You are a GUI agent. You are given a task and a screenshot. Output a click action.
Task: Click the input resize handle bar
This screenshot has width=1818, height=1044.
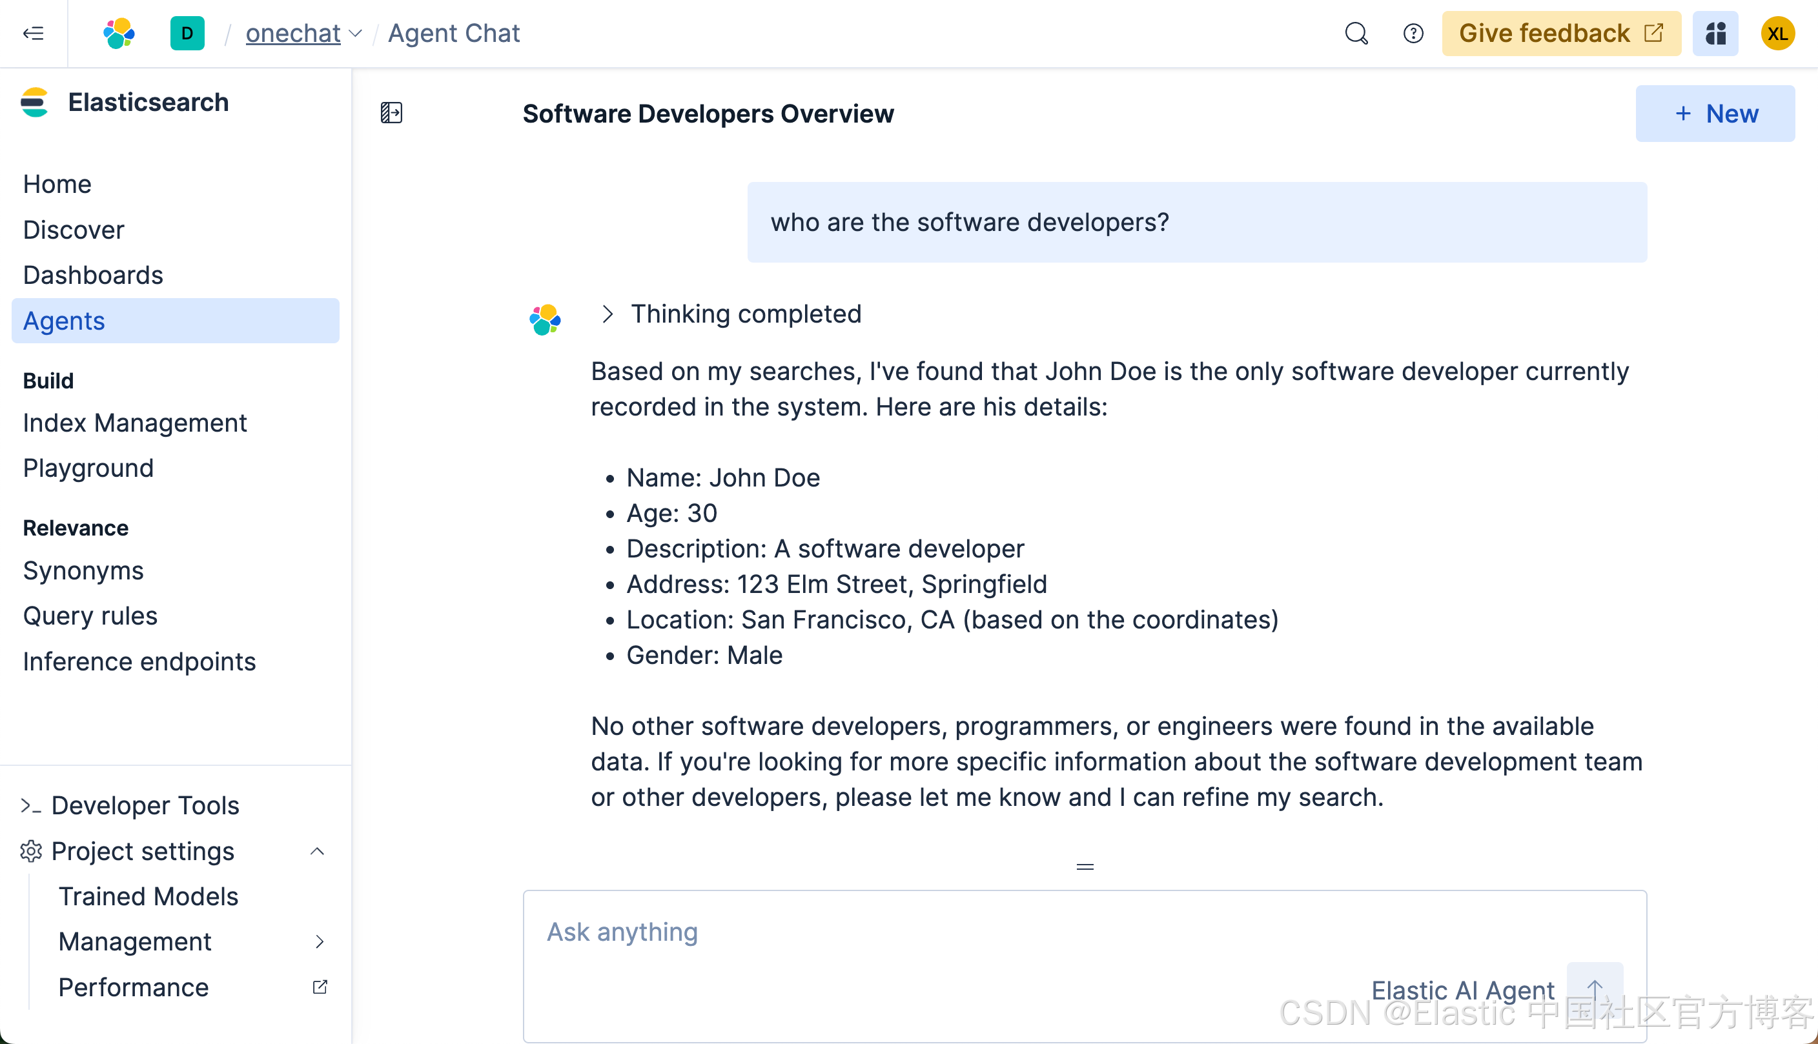click(x=1085, y=867)
